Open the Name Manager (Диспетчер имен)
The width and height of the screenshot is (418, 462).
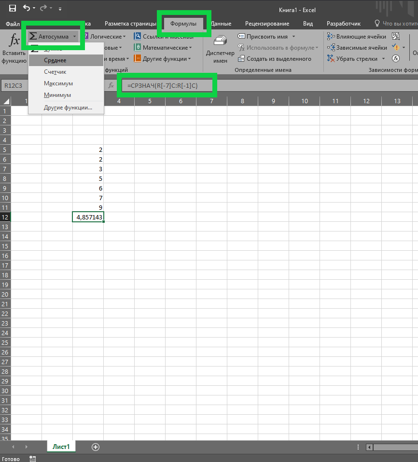tap(220, 49)
